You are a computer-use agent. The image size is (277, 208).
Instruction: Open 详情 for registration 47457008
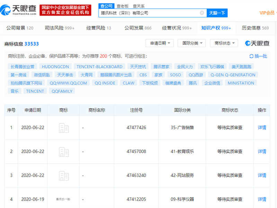pos(262,151)
